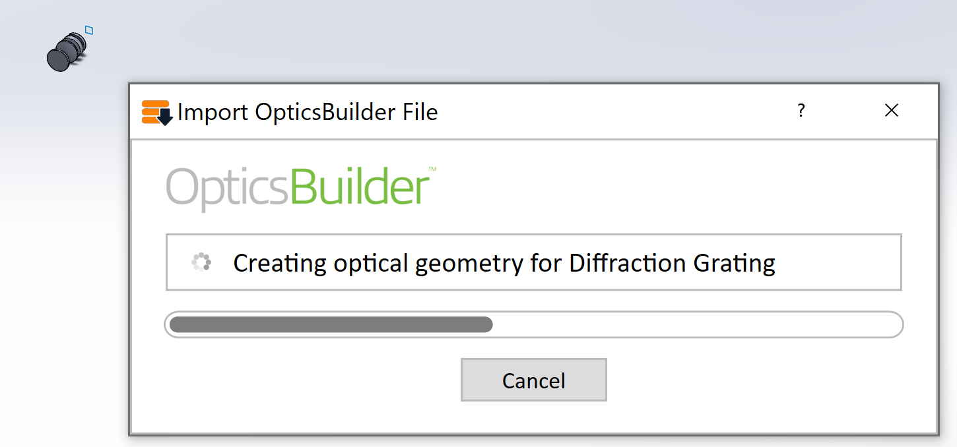This screenshot has width=957, height=447.
Task: Click the grey 'Optics' part of the logo
Action: (227, 189)
